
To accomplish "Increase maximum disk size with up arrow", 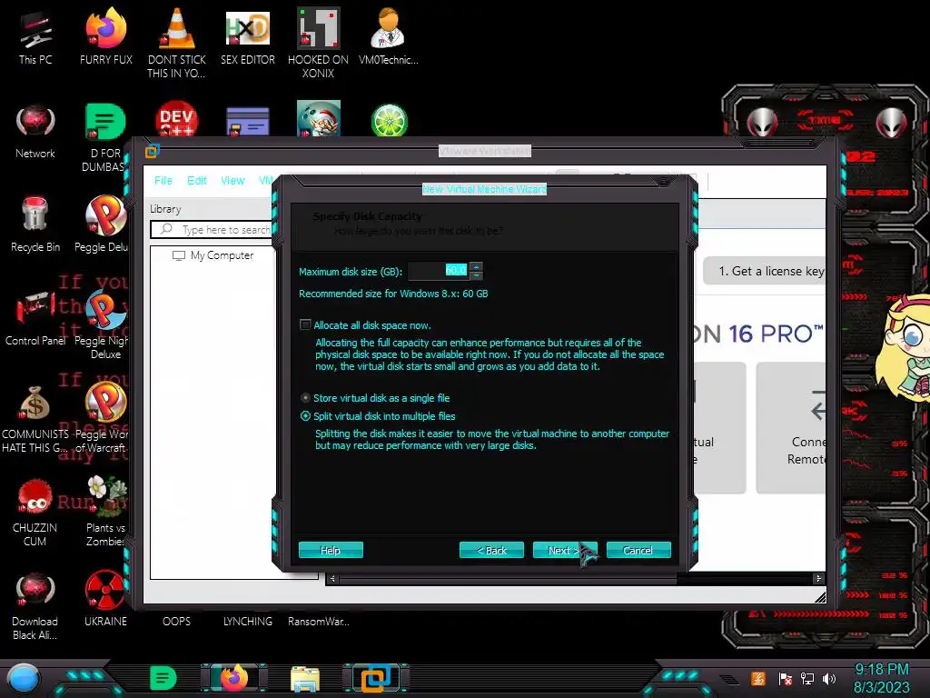I will pos(476,266).
